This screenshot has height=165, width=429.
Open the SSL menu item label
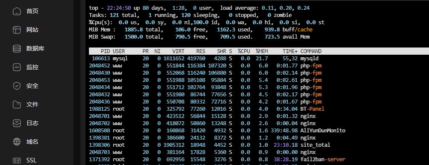[x=31, y=160]
